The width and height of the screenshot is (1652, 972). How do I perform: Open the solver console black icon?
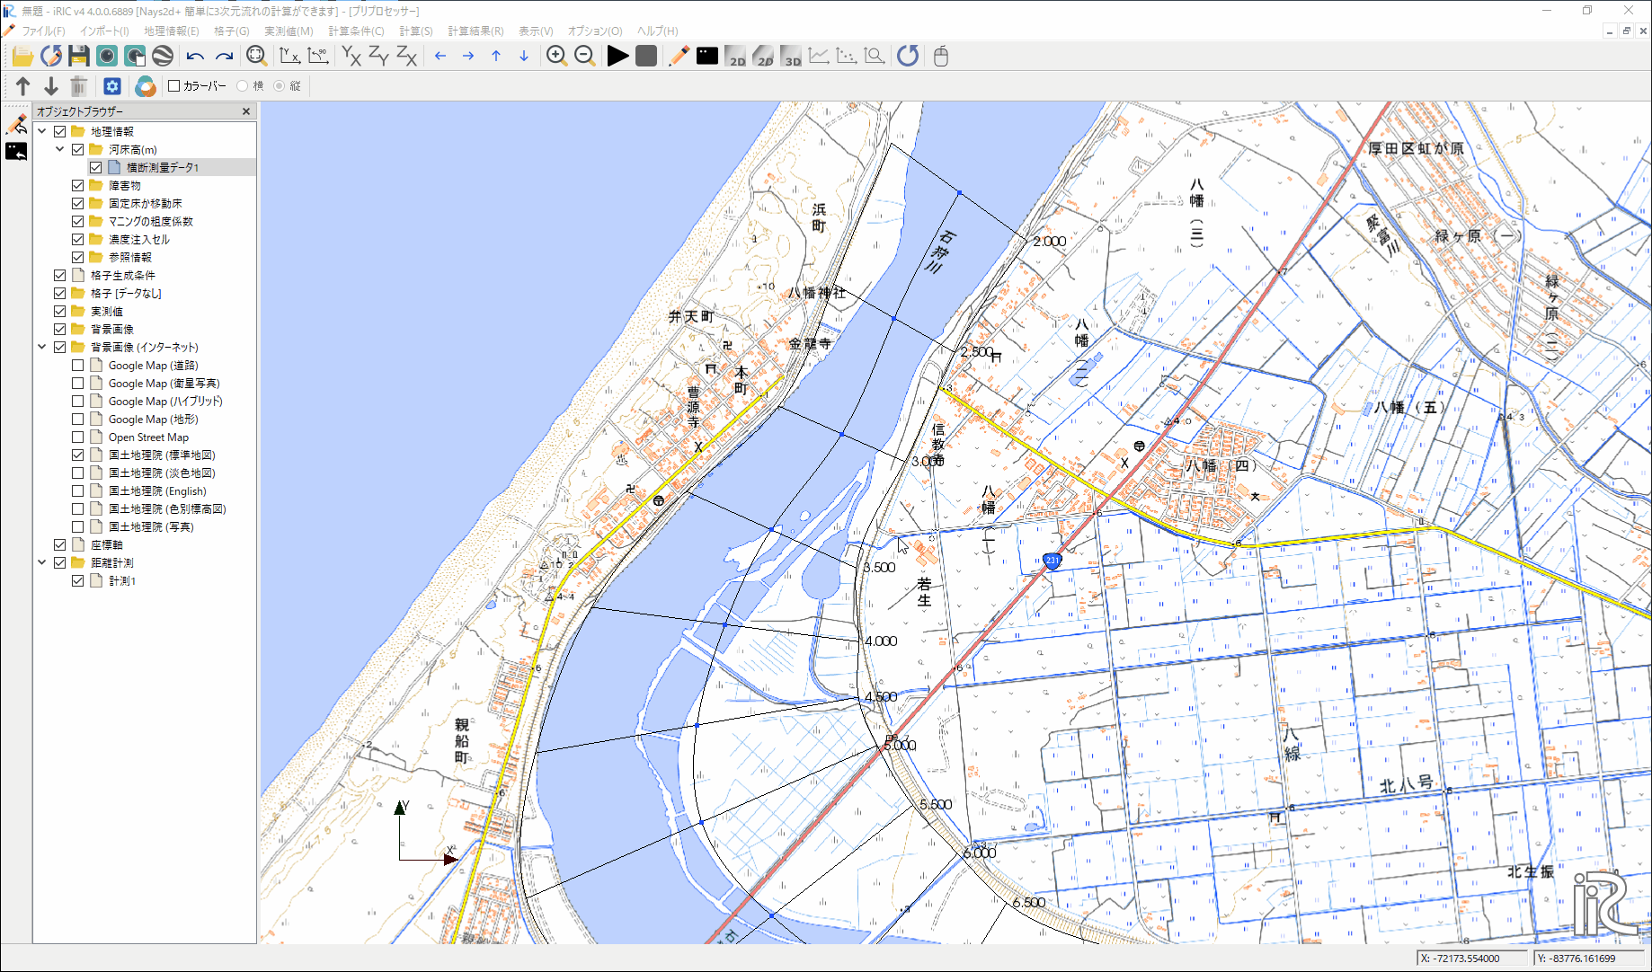click(x=707, y=56)
